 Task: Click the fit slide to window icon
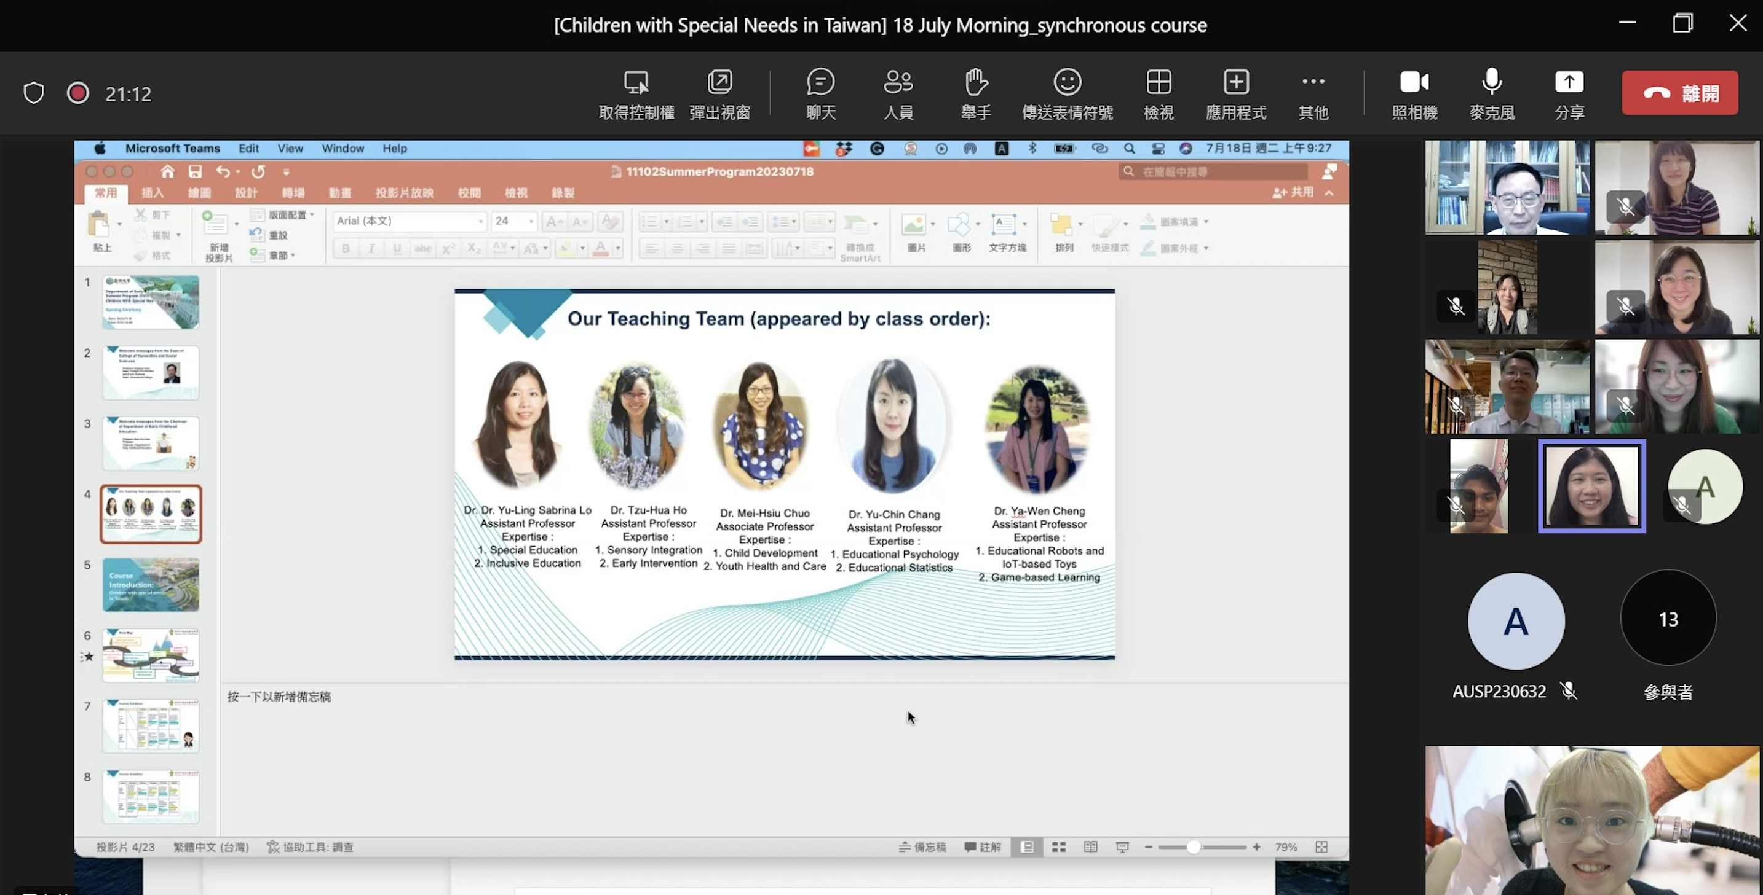pos(1321,847)
